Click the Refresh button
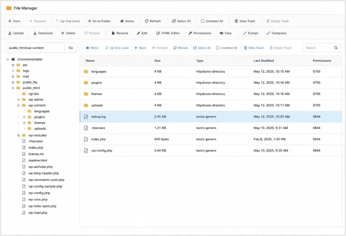 click(x=153, y=21)
